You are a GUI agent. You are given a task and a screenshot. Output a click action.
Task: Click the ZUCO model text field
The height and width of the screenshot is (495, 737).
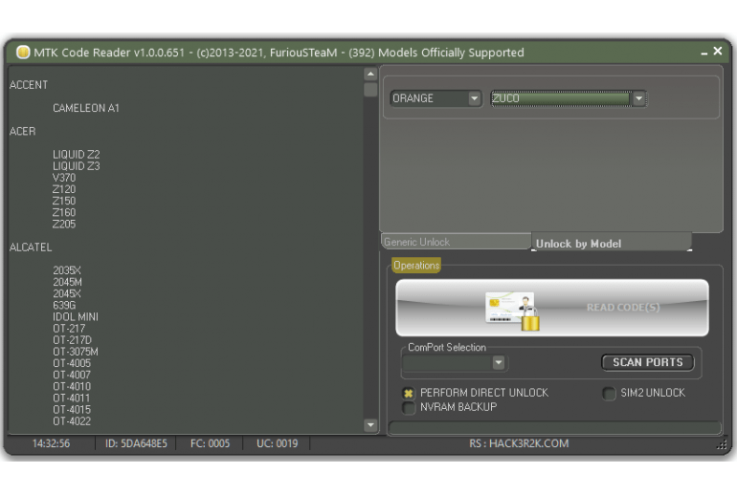561,98
